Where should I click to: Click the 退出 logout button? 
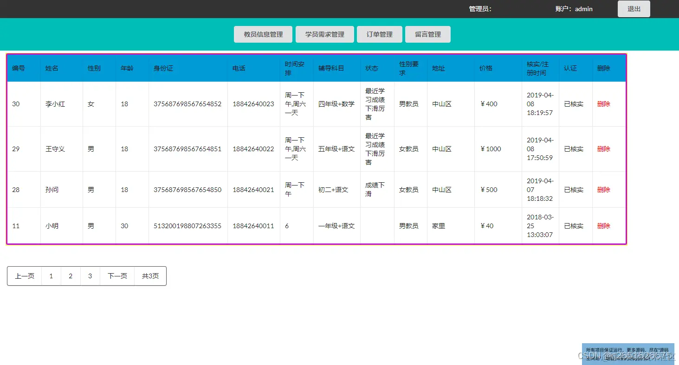click(634, 9)
